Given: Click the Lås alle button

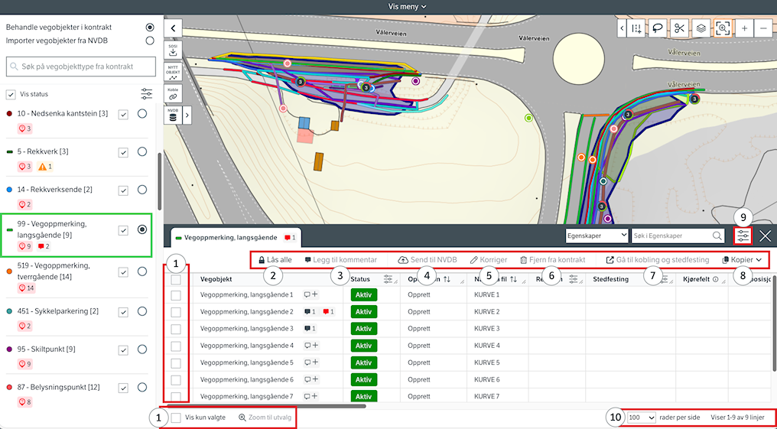Looking at the screenshot, I should (275, 260).
